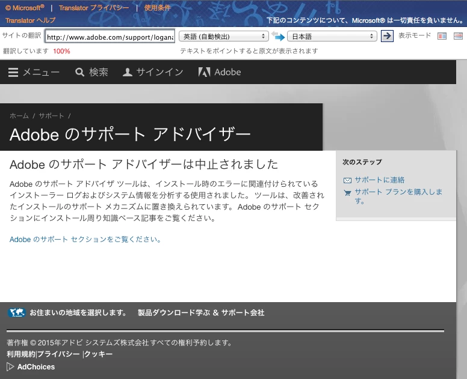Click the 表示モード label
467x379 pixels.
(x=415, y=35)
